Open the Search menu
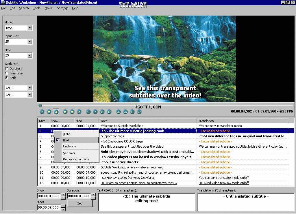296x214 pixels. pos(24,8)
